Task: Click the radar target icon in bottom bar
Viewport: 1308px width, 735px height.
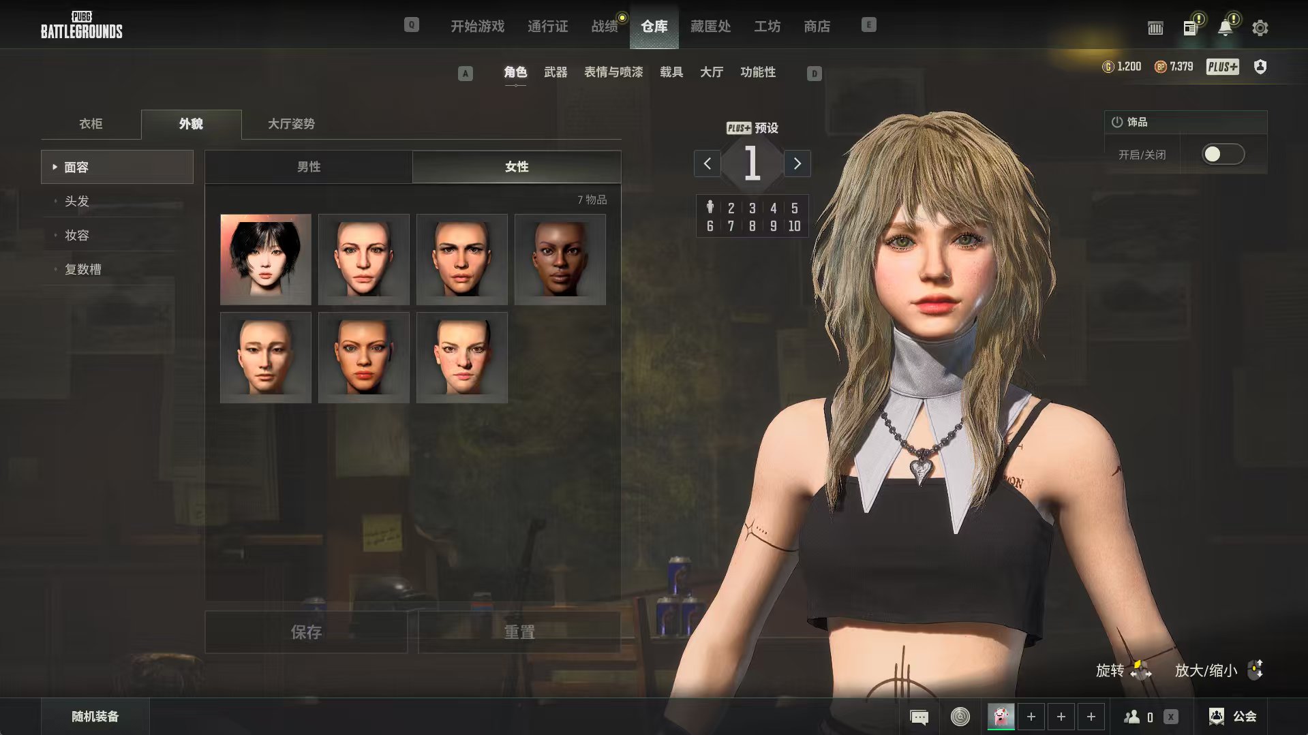Action: pyautogui.click(x=960, y=717)
